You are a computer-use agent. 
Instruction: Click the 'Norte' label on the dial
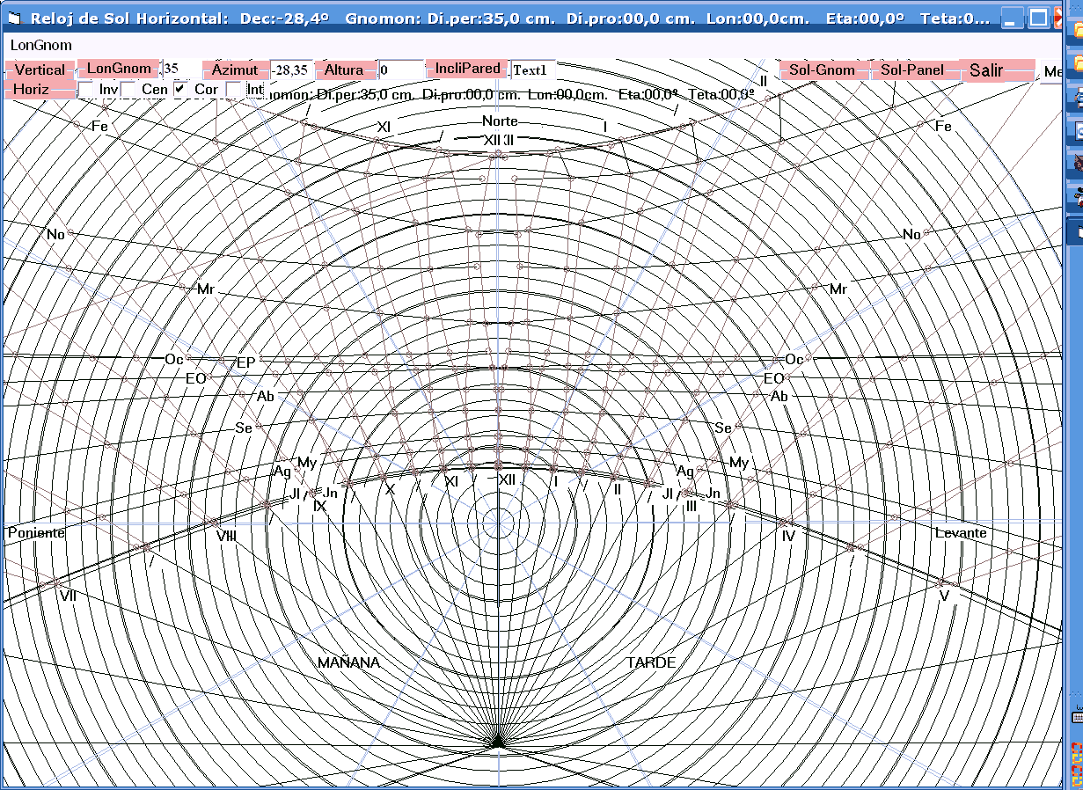click(500, 121)
